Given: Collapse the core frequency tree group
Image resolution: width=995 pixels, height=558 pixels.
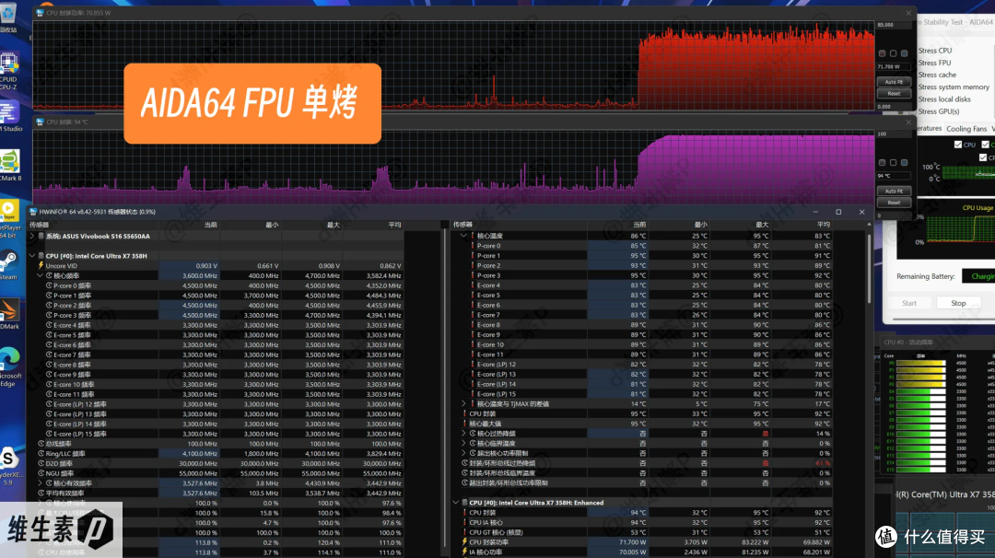Looking at the screenshot, I should pyautogui.click(x=41, y=276).
